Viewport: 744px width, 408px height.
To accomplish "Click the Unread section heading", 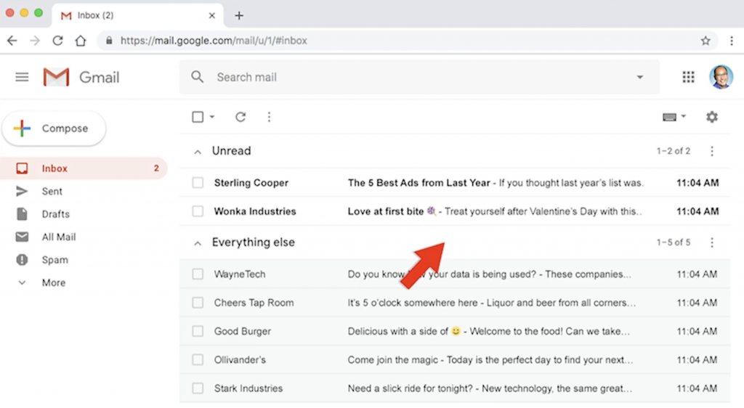I will coord(232,151).
